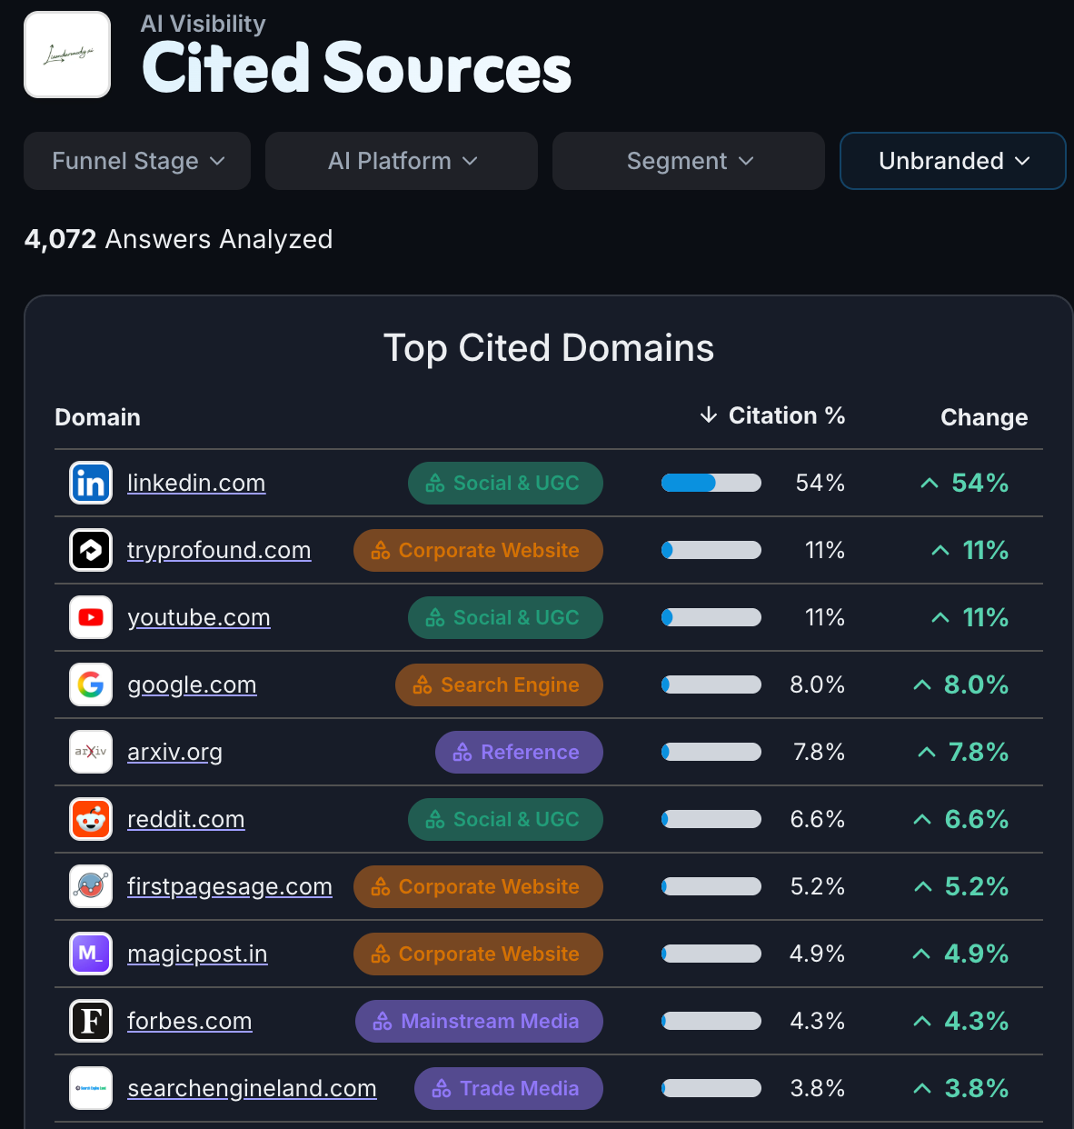Click the linkedin.com citation progress bar
The width and height of the screenshot is (1074, 1129).
[x=711, y=483]
